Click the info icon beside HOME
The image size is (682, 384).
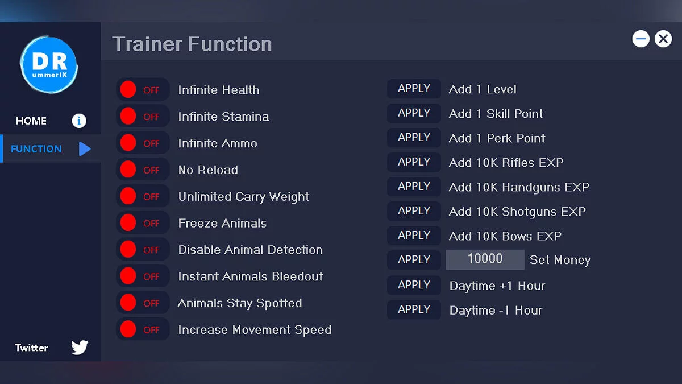tap(79, 121)
